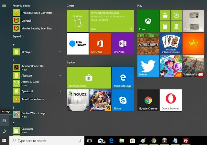Open the Hidden City tile
This screenshot has width=207, height=145.
click(100, 100)
